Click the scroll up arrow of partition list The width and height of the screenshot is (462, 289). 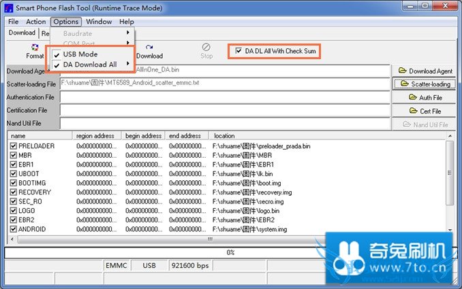pos(450,136)
